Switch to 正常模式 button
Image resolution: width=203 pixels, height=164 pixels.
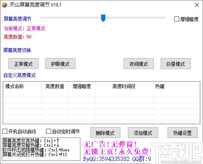[x=23, y=64]
